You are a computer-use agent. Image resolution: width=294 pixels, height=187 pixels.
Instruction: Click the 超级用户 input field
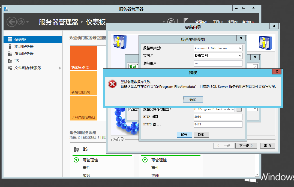pyautogui.click(x=218, y=63)
